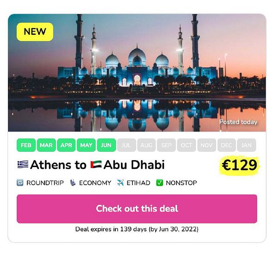Click the Check out this deal button

(x=137, y=209)
